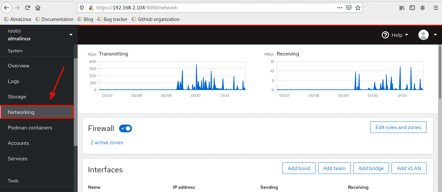Image resolution: width=442 pixels, height=192 pixels.
Task: Open the GitHub organization bookmark
Action: 155,19
